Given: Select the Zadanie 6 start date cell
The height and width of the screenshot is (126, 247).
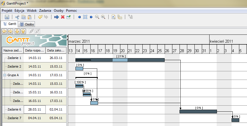Looking at the screenshot, I should (35, 109).
